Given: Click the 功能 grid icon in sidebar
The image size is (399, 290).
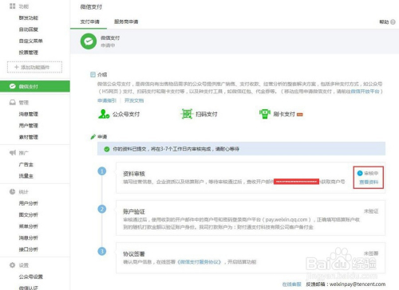Looking at the screenshot, I should click(x=12, y=6).
